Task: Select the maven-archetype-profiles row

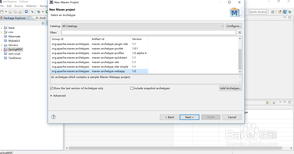Action: (99, 53)
